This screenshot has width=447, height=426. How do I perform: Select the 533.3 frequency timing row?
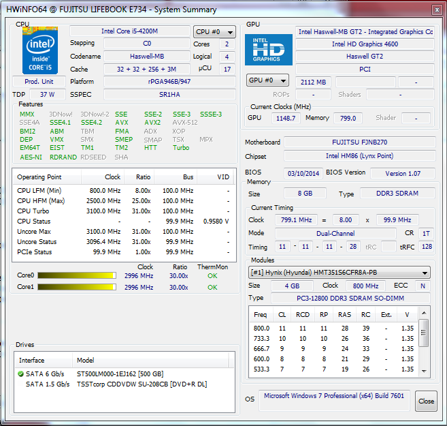tap(333, 369)
